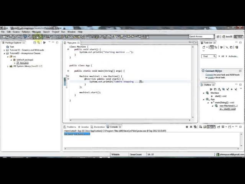Toggle Show Console on standard error change

[x=213, y=127]
